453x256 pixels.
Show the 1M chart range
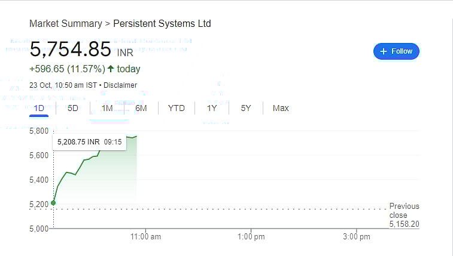(x=107, y=108)
